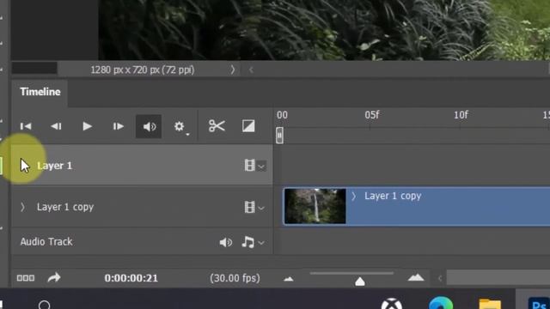The image size is (550, 309).
Task: Play the timeline video
Action: [x=87, y=126]
